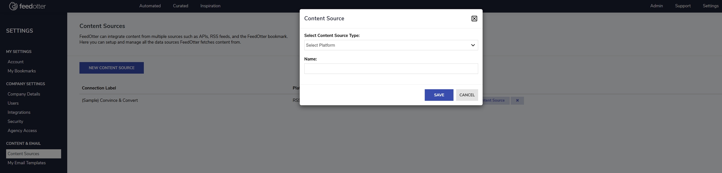Open Integrations settings
The width and height of the screenshot is (722, 173).
(19, 112)
